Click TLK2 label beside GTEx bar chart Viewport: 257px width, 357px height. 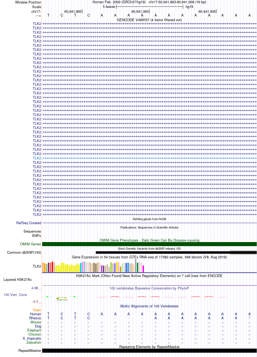point(37,266)
